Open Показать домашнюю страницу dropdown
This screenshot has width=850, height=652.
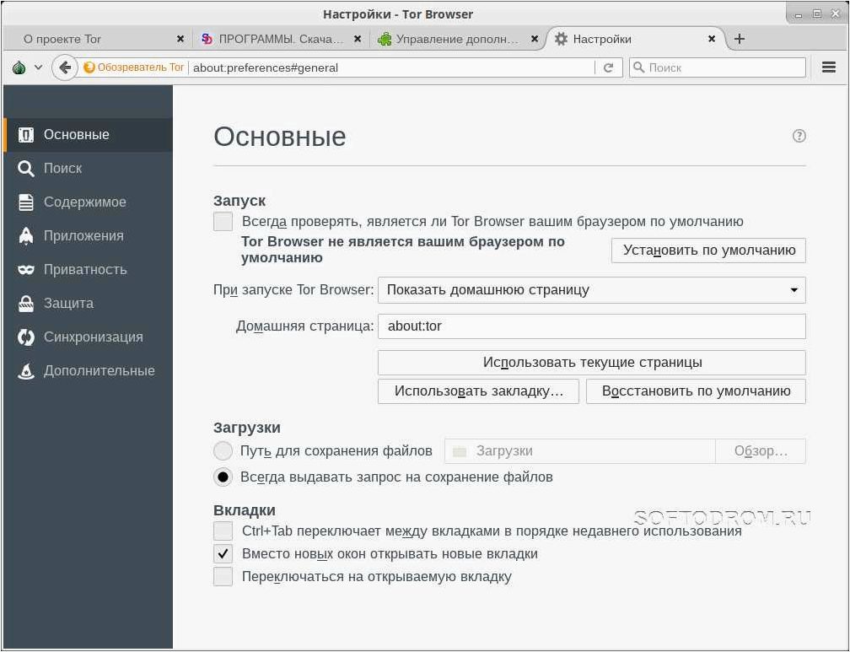click(591, 290)
